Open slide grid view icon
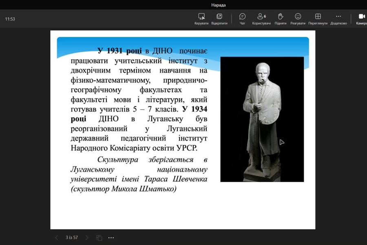Screen dimensions: 367x245 click(99, 238)
